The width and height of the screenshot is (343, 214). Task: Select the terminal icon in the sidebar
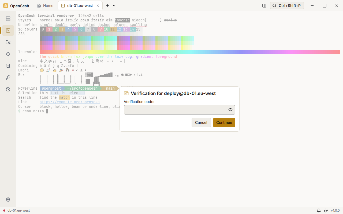click(x=8, y=30)
